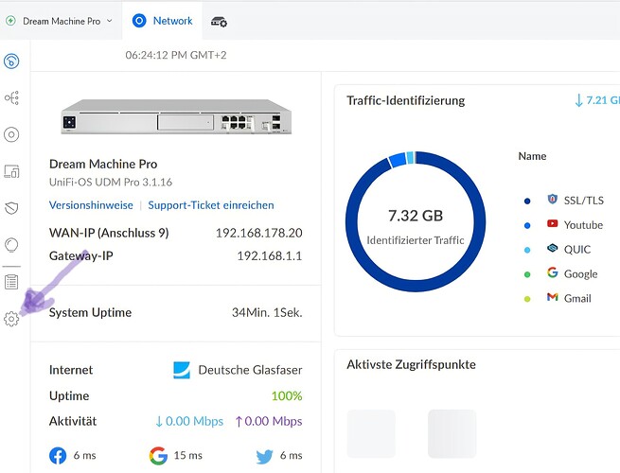
Task: Select QUIC entry in traffic list
Action: tap(576, 250)
